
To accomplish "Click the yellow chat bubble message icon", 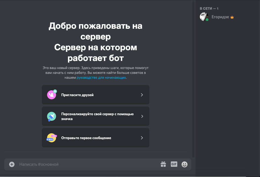I will tap(52, 138).
